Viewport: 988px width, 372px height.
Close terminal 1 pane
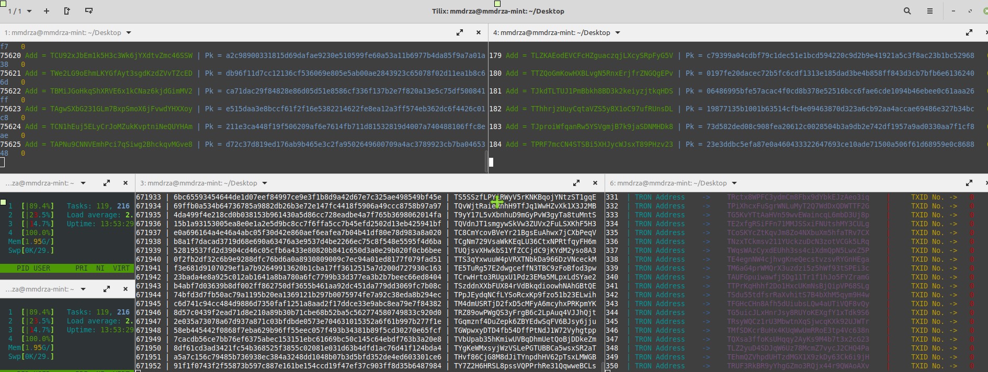click(478, 32)
